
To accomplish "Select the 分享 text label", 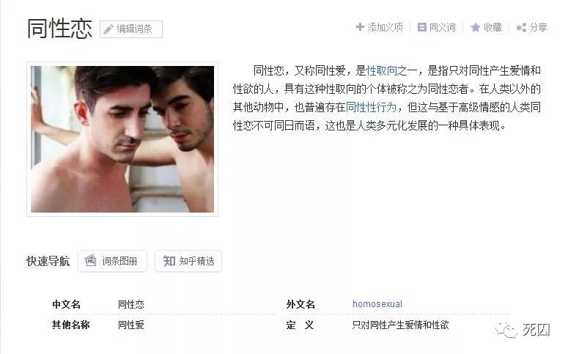I will click(x=538, y=27).
